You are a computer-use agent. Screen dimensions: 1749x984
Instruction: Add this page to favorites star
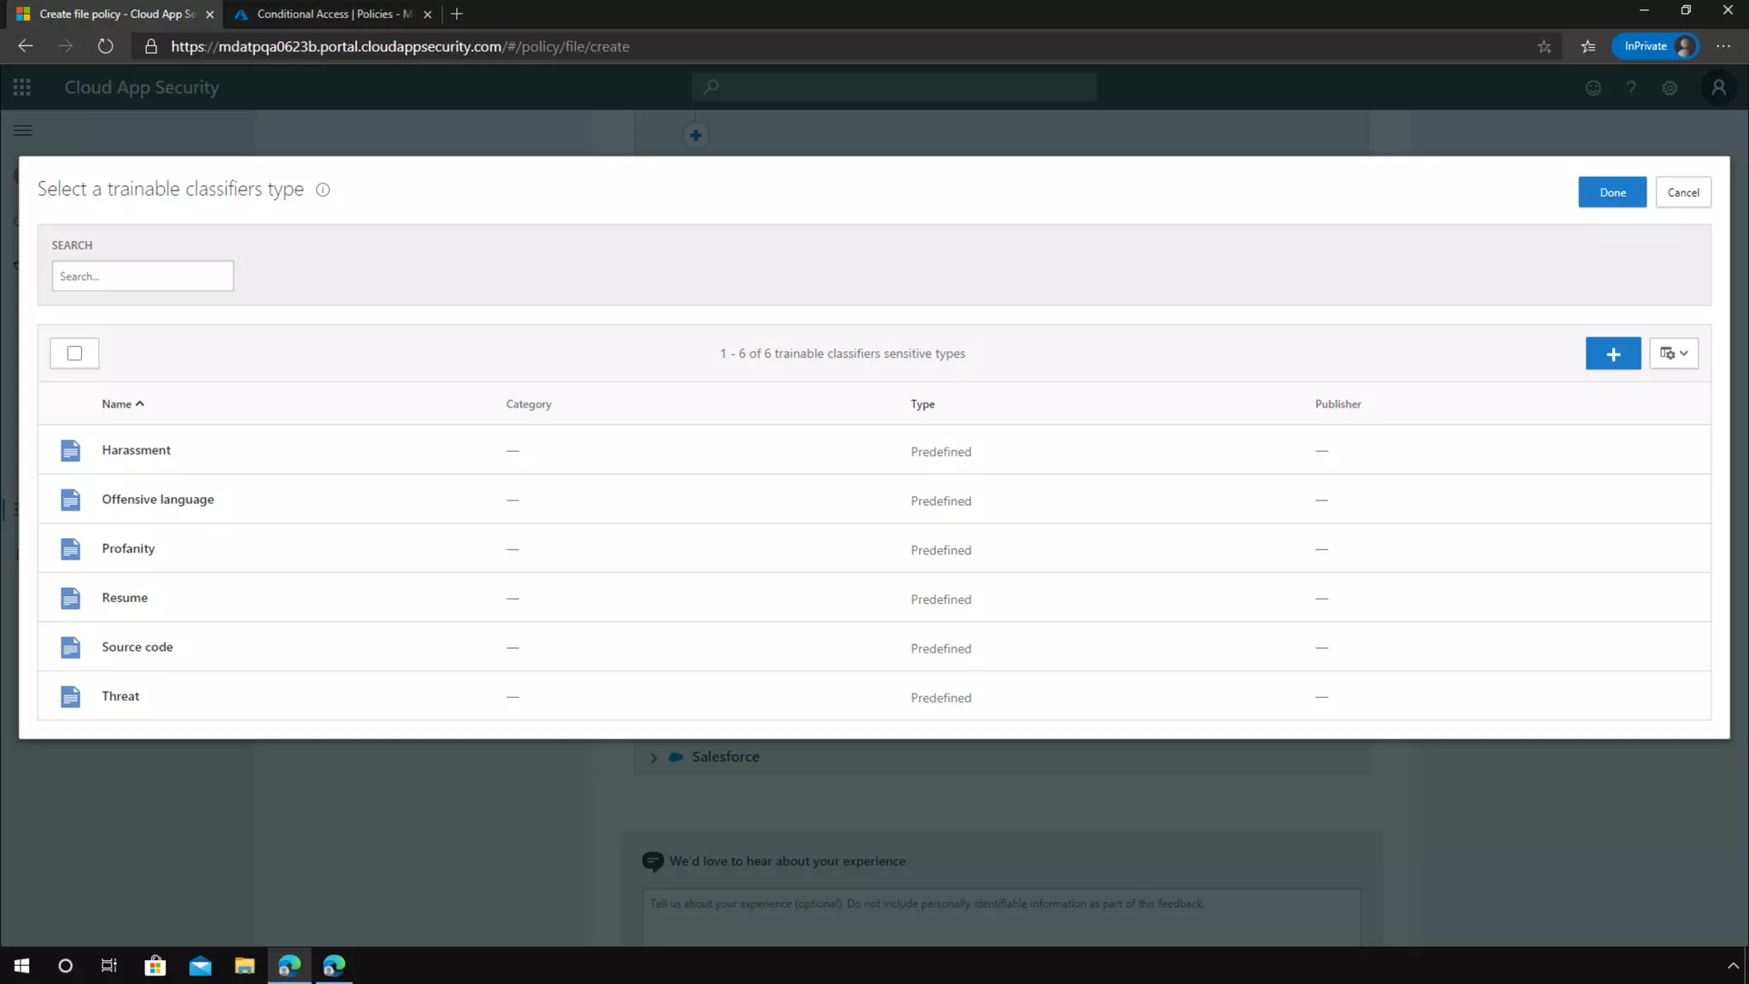[x=1544, y=46]
